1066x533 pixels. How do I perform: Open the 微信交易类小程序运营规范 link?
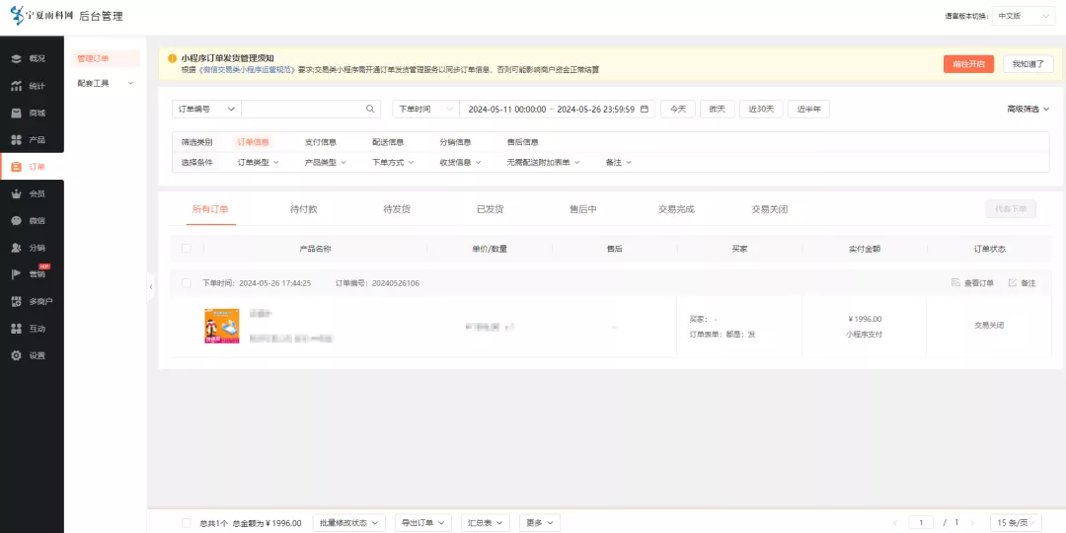(x=246, y=70)
